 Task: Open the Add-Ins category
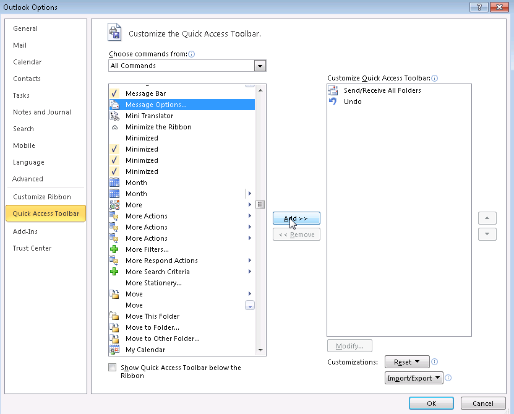click(25, 231)
